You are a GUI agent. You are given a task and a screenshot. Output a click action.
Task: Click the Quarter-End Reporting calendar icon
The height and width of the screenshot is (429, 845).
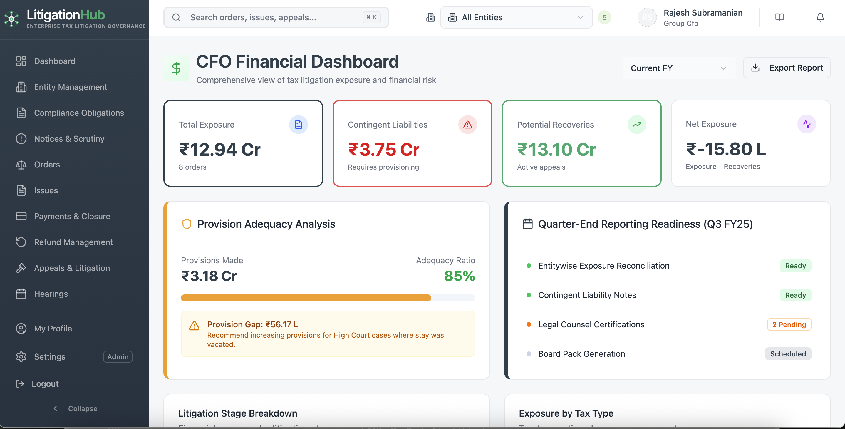(x=527, y=224)
